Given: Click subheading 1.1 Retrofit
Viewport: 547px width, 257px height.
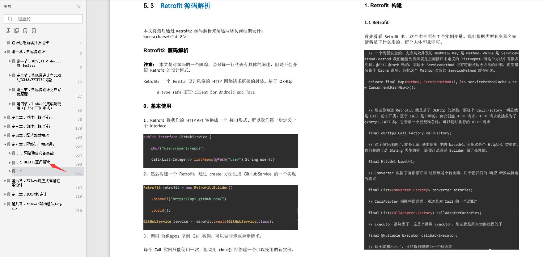Looking at the screenshot, I should (x=376, y=23).
